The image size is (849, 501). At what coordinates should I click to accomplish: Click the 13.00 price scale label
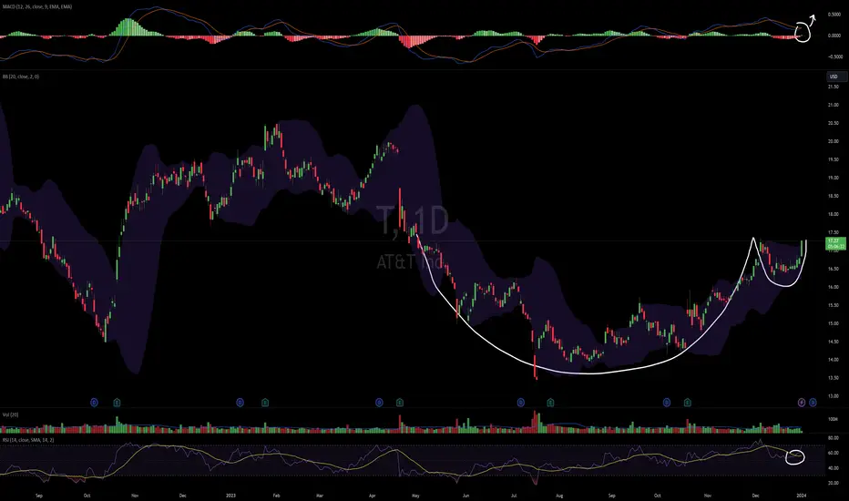(834, 396)
